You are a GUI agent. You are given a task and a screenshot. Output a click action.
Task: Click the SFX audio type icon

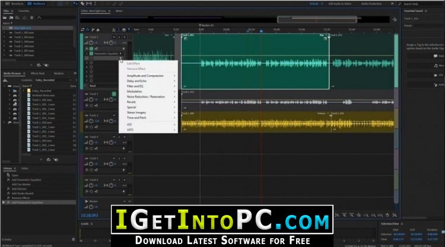click(x=436, y=75)
